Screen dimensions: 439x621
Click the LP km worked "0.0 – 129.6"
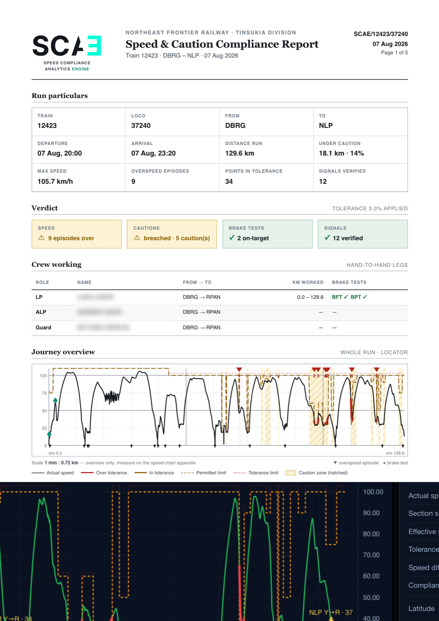(x=310, y=297)
